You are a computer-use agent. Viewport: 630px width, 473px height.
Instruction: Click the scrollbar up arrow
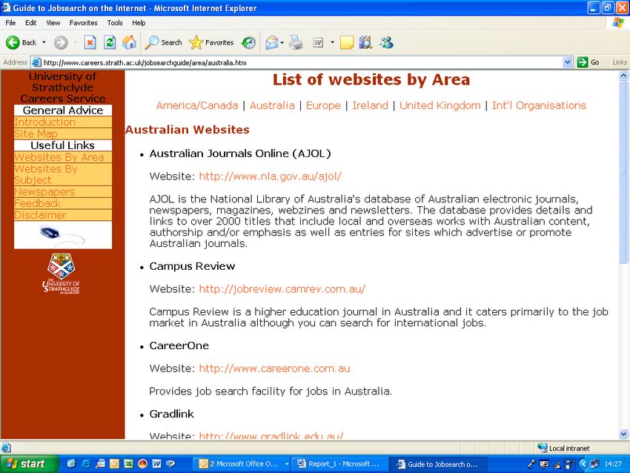pos(623,75)
